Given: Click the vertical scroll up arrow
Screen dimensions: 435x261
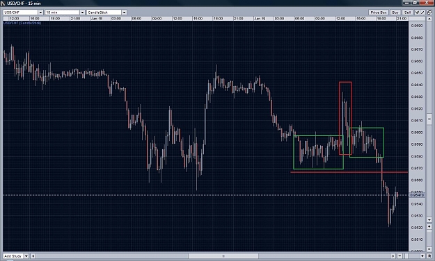Looking at the screenshot, I should [x=429, y=19].
